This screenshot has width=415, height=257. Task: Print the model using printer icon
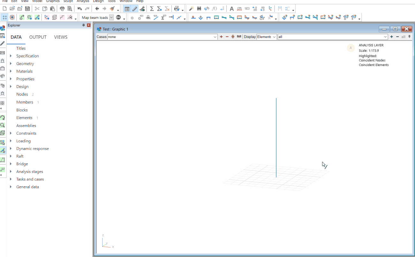(x=62, y=9)
